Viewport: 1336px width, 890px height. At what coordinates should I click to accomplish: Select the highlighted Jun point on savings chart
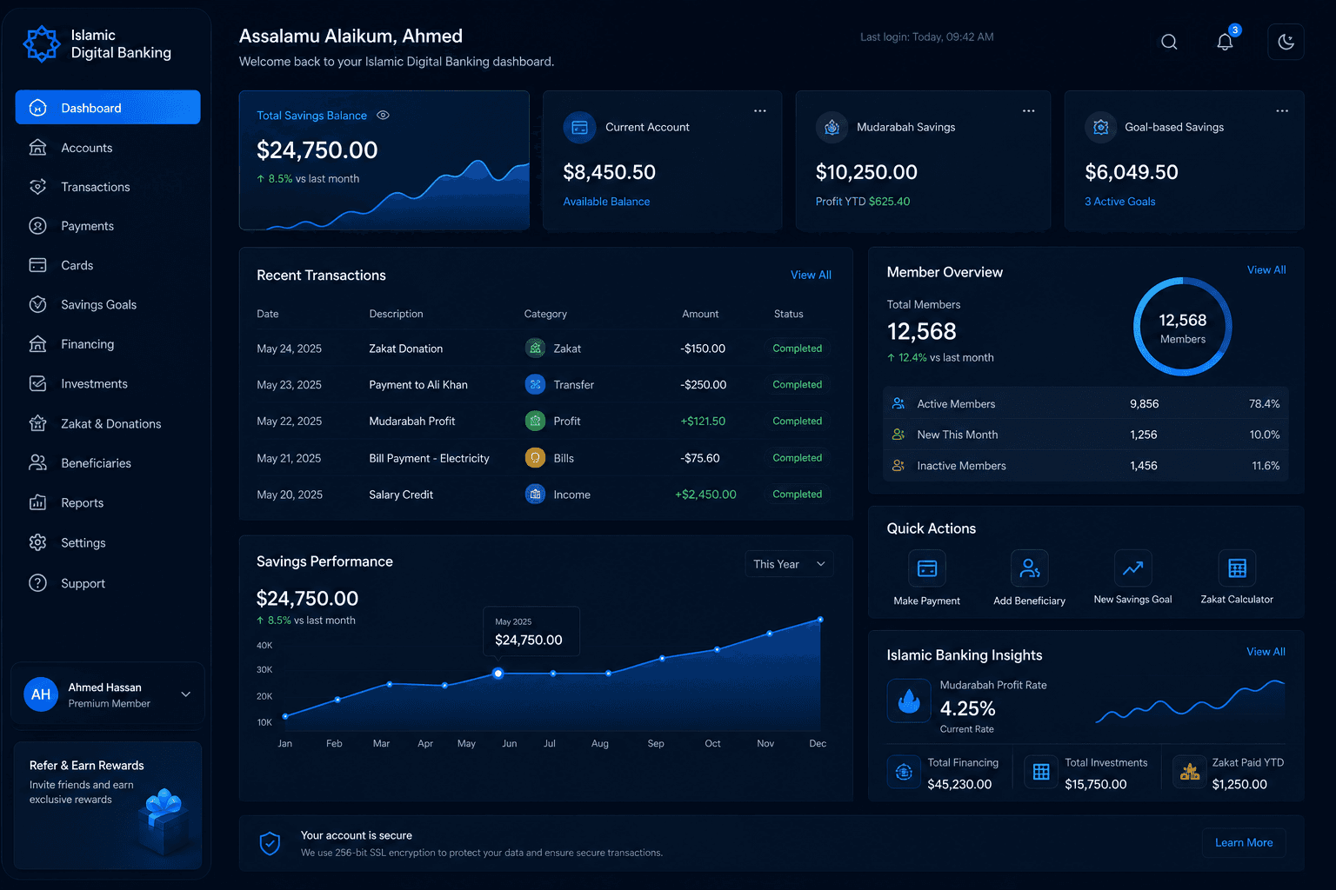click(498, 674)
